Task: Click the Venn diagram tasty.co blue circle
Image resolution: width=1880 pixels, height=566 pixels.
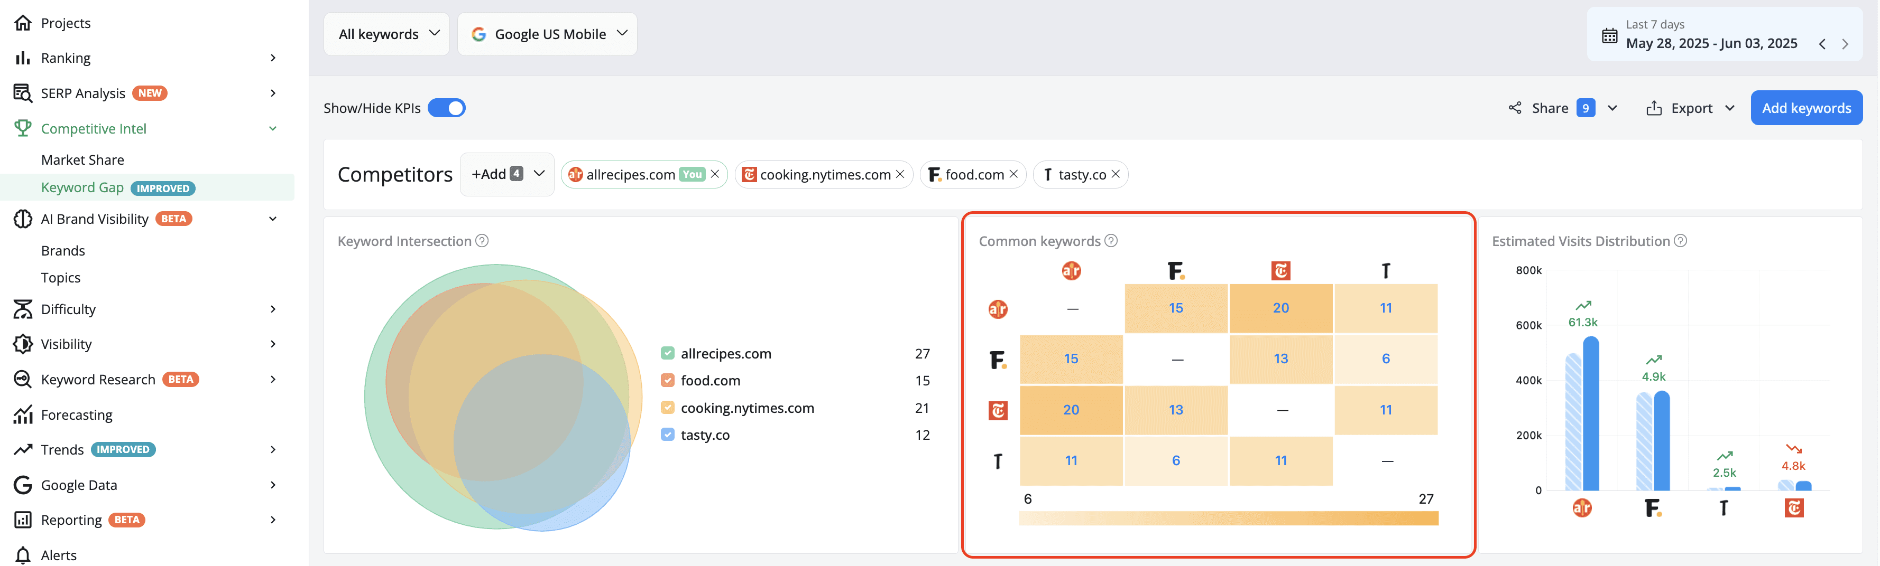Action: [x=541, y=443]
